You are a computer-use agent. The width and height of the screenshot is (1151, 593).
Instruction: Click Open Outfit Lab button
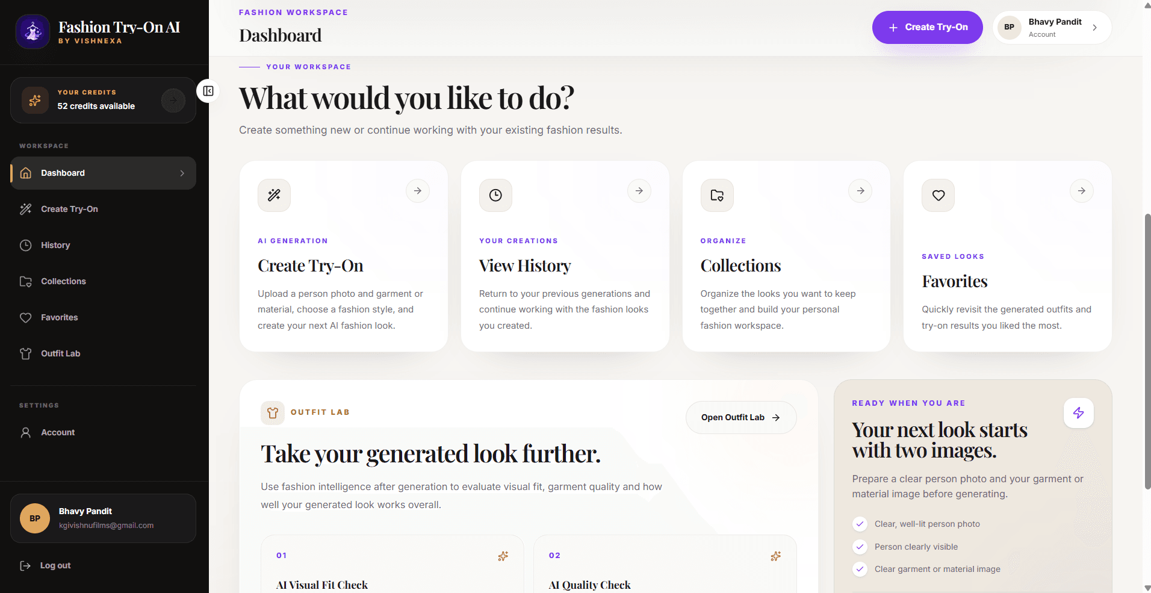[x=741, y=417]
